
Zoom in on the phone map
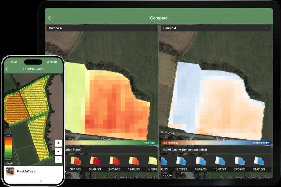click(x=58, y=152)
